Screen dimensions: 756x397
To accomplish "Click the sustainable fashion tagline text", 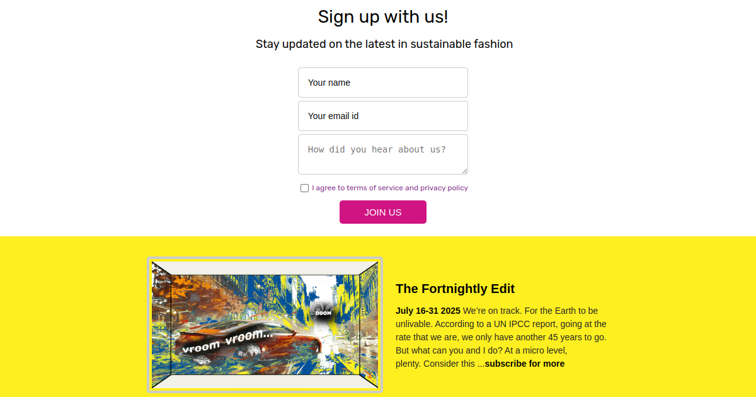I will [x=384, y=44].
